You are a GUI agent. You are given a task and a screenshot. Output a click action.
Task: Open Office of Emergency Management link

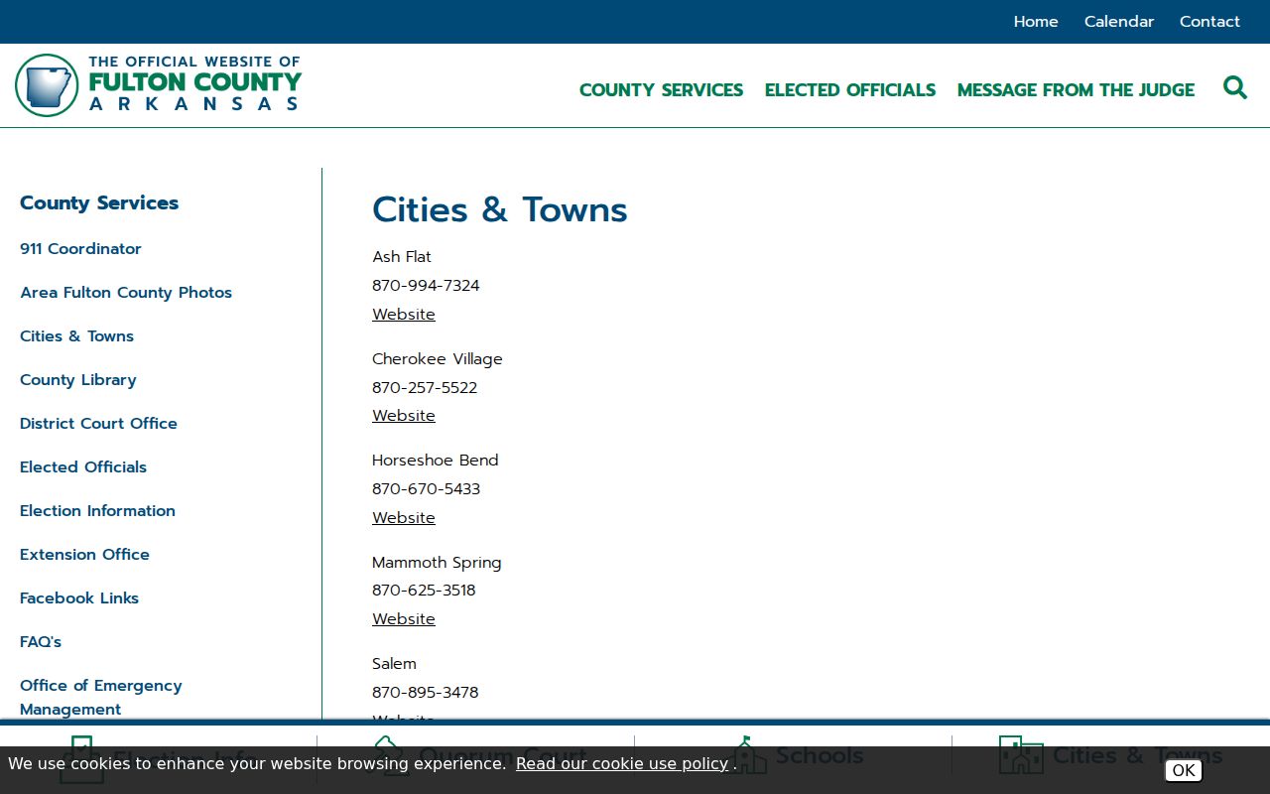point(101,697)
